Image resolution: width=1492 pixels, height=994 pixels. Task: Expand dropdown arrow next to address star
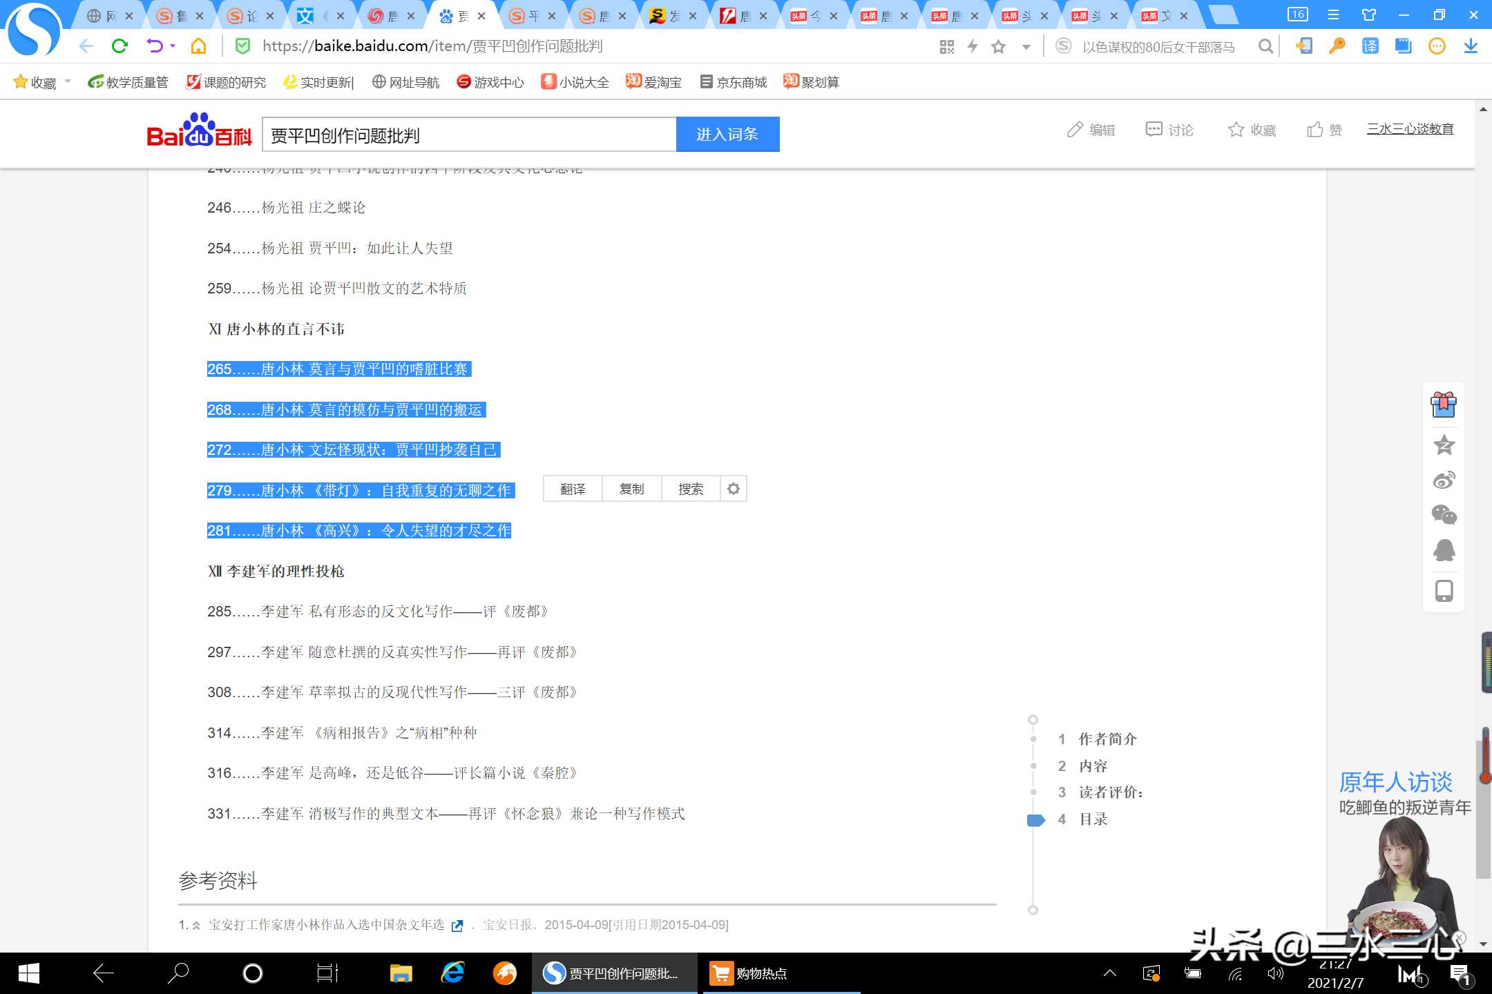pos(1026,47)
